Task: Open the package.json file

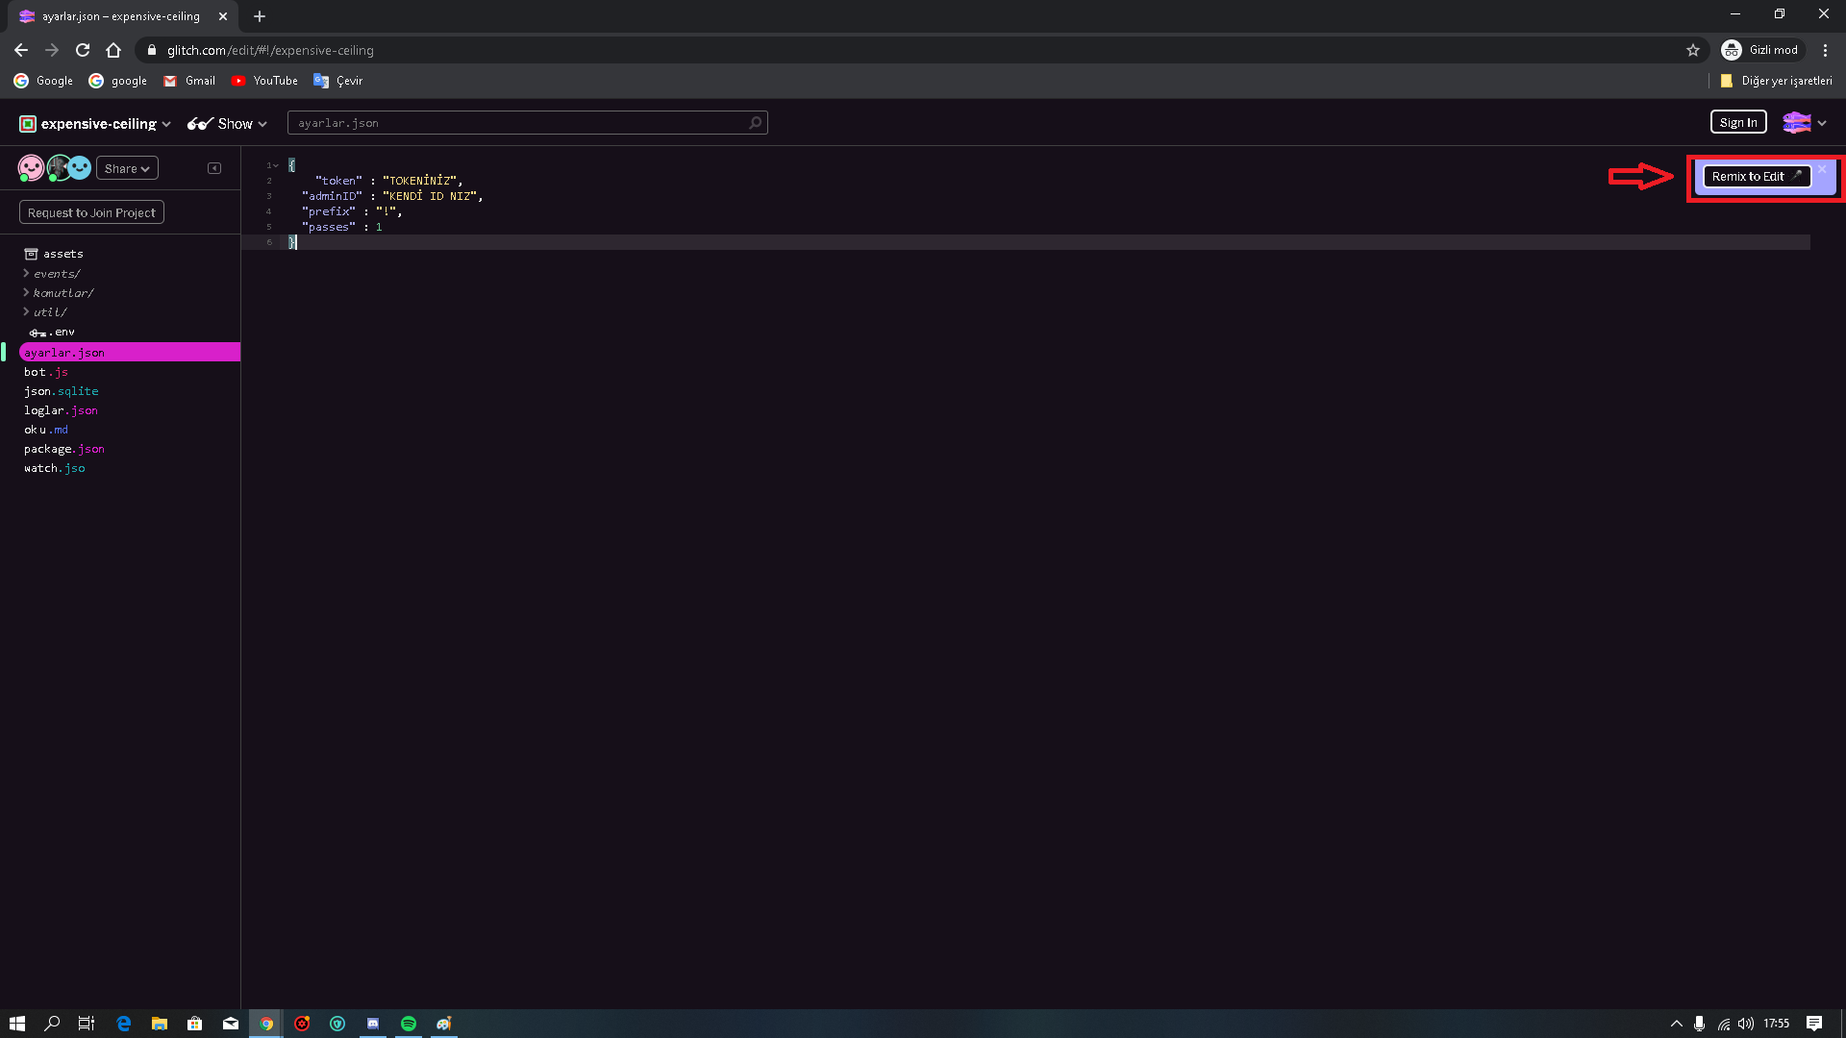Action: click(x=64, y=449)
